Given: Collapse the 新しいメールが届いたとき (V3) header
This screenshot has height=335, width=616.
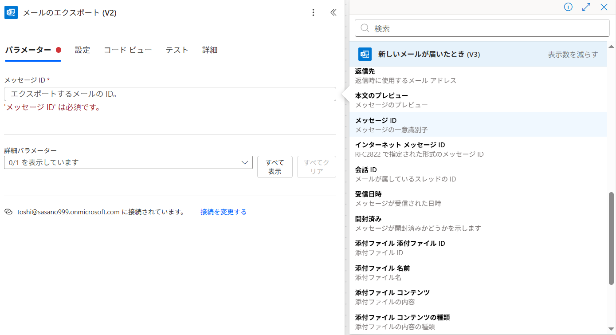Looking at the screenshot, I should [x=478, y=54].
